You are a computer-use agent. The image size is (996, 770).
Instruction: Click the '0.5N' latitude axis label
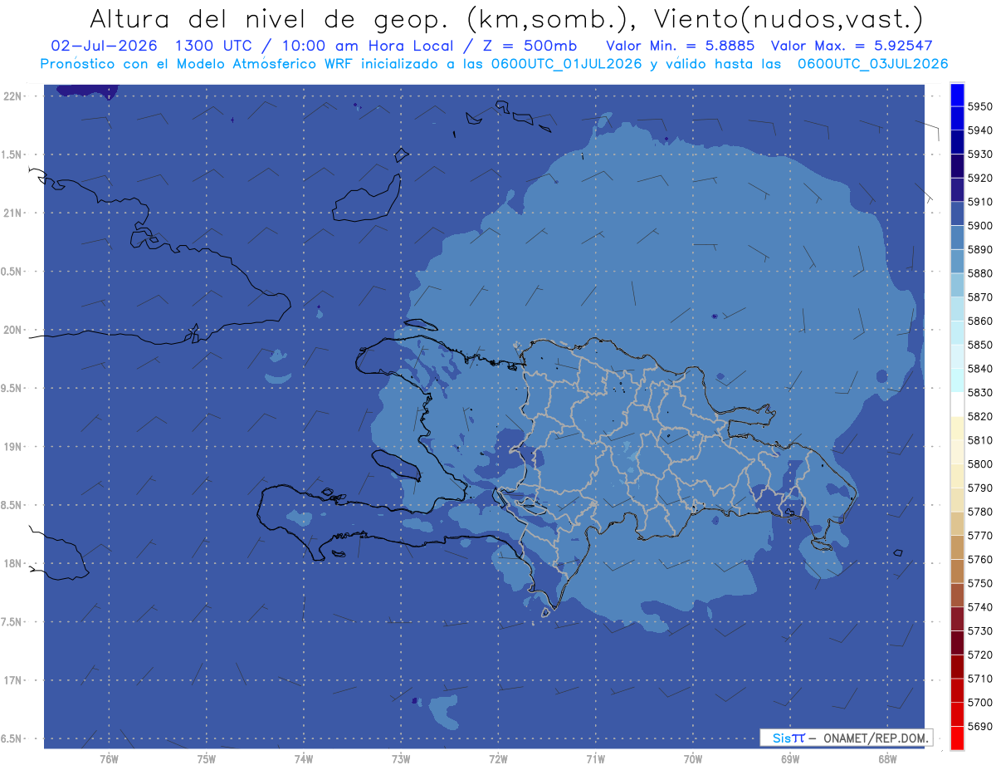pyautogui.click(x=12, y=272)
